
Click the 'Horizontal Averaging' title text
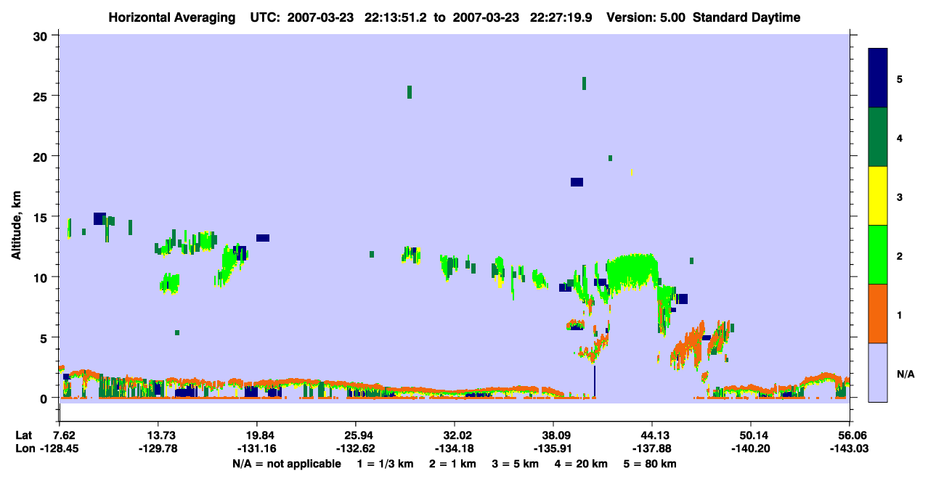(x=171, y=17)
